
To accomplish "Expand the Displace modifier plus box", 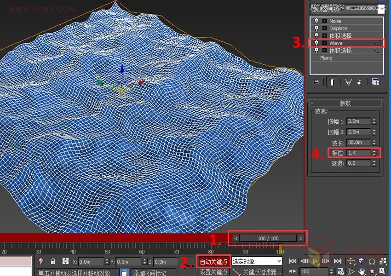I will pyautogui.click(x=324, y=28).
